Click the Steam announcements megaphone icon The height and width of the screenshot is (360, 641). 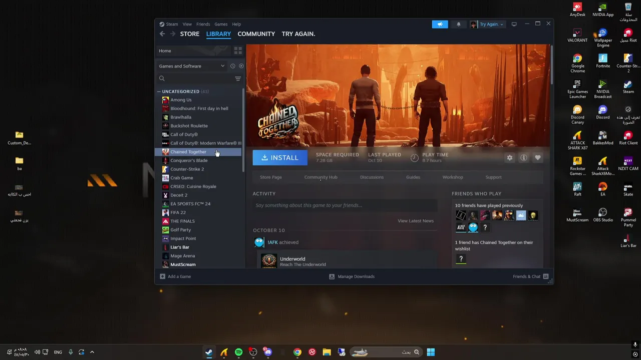point(440,24)
